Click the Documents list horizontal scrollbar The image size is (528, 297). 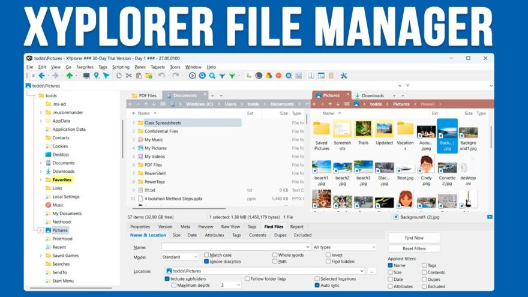coord(178,208)
